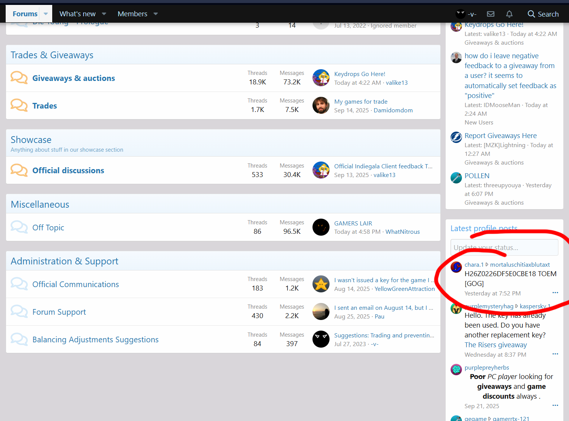Click the Official discussions forum icon
569x421 pixels.
19,170
